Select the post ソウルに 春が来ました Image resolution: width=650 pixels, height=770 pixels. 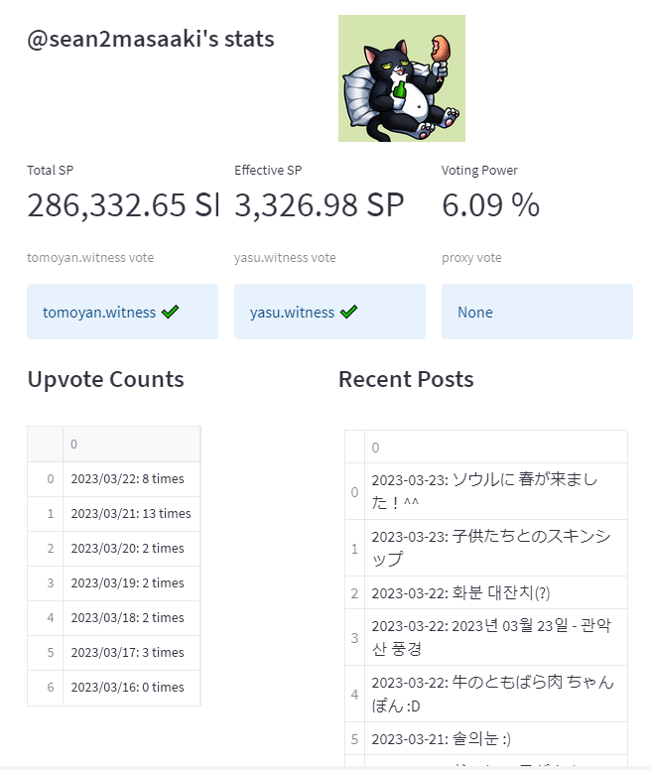point(496,491)
